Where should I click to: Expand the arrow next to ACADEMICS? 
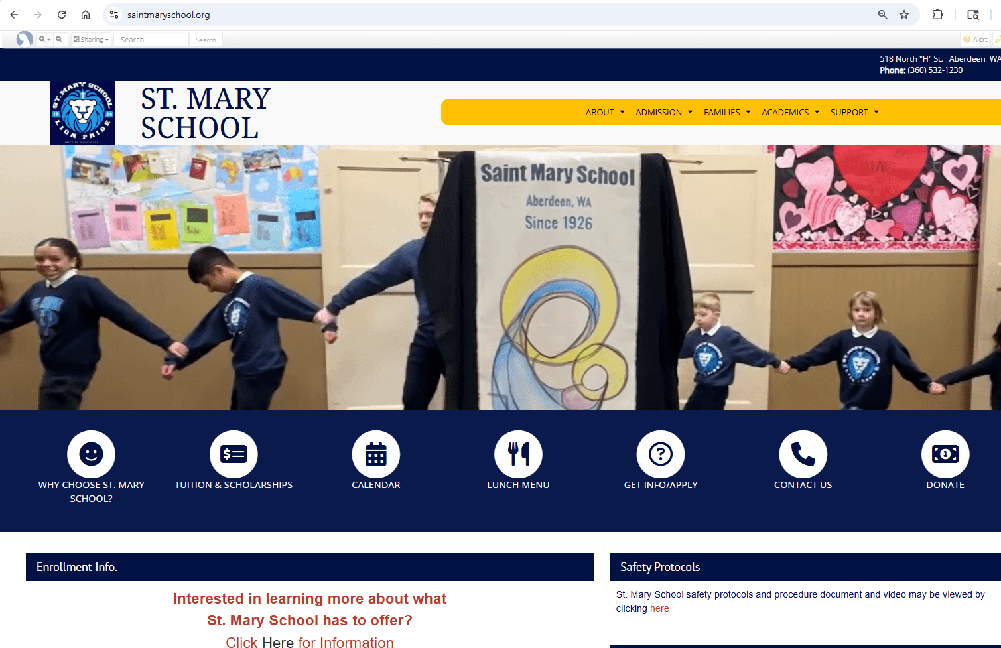pyautogui.click(x=817, y=112)
